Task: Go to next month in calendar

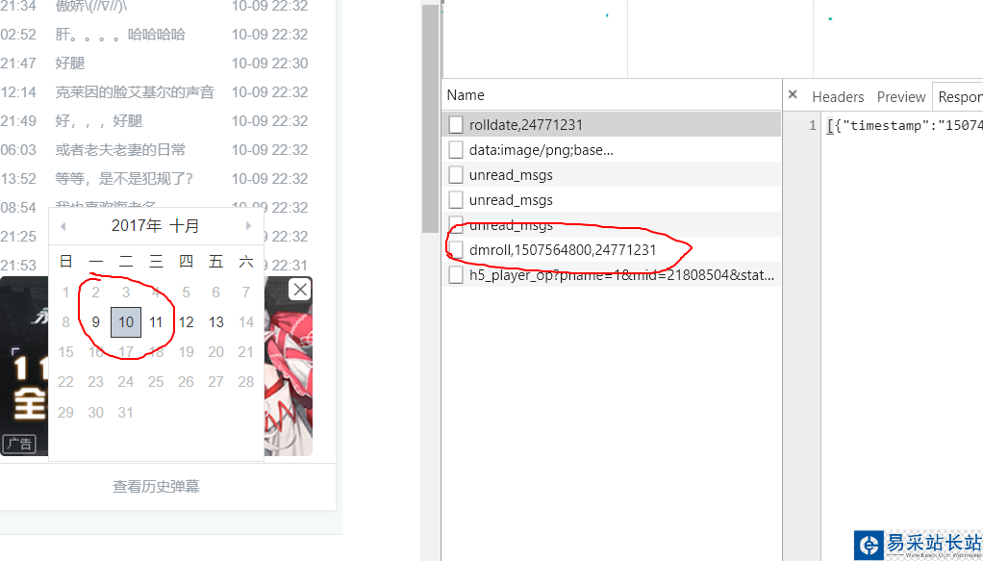Action: tap(248, 226)
